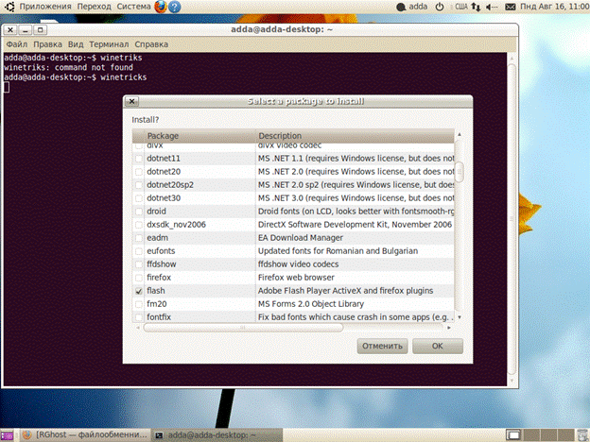
Task: Switch to RGhost Firefox taskbar window
Action: point(85,435)
